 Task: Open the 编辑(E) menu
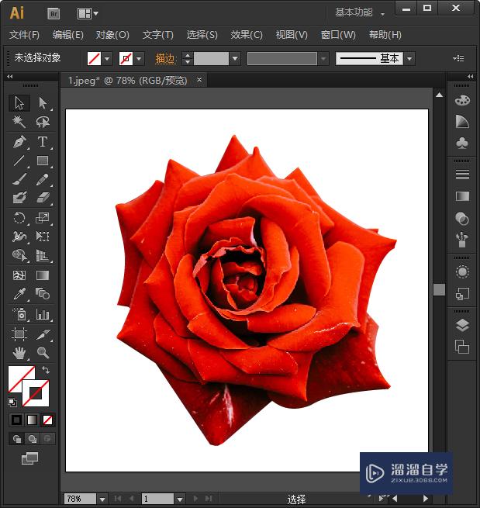point(68,35)
